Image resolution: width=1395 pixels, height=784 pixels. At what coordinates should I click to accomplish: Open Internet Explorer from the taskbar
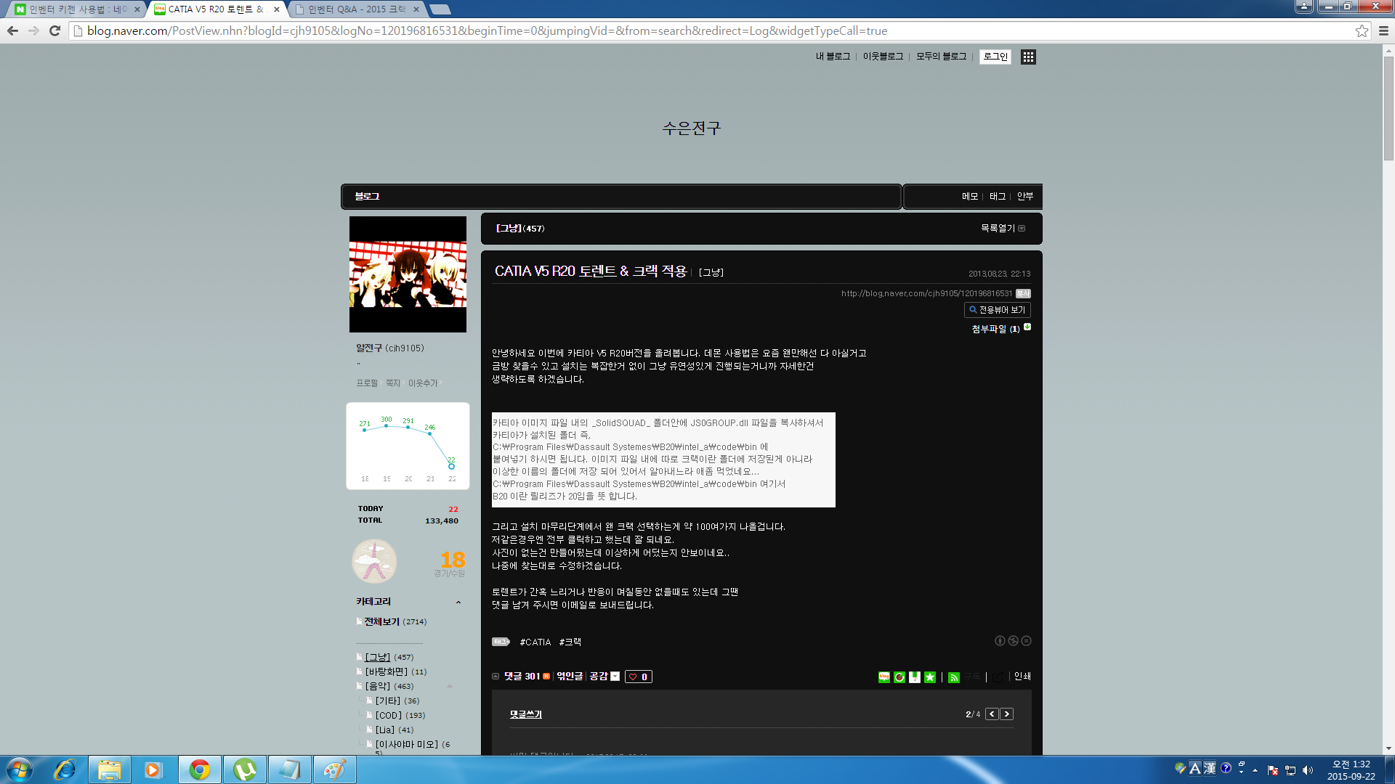65,769
